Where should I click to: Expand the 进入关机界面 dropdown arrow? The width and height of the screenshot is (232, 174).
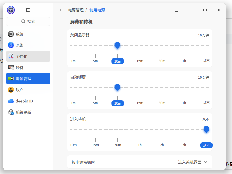pos(206,162)
